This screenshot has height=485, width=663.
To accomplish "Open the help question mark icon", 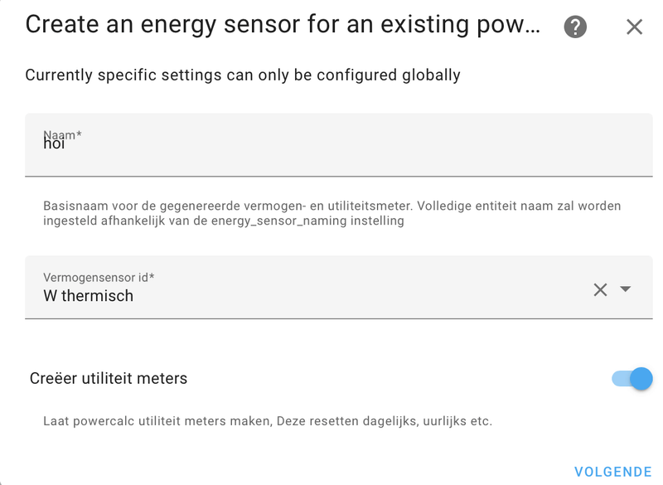I will click(575, 27).
